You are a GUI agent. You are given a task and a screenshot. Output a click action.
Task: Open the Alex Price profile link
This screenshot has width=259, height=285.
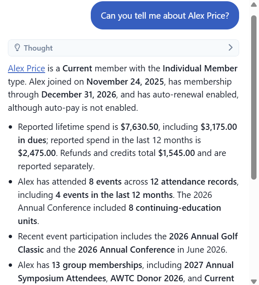[x=27, y=68]
